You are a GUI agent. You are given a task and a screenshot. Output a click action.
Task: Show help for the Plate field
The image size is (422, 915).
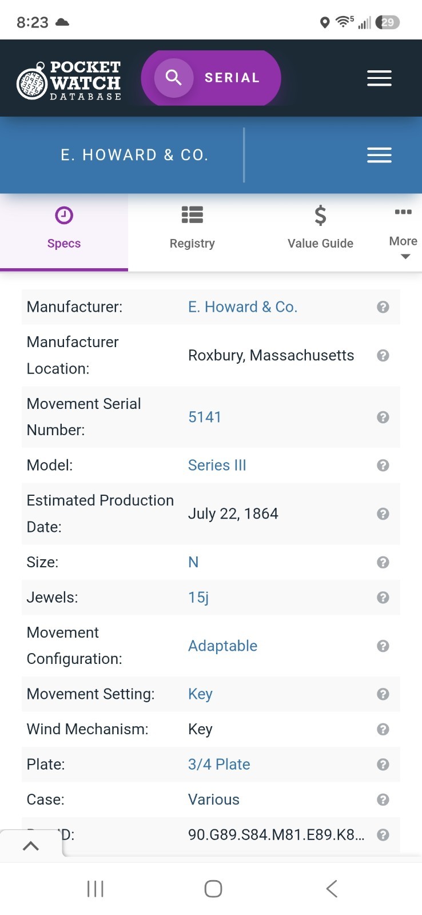383,765
